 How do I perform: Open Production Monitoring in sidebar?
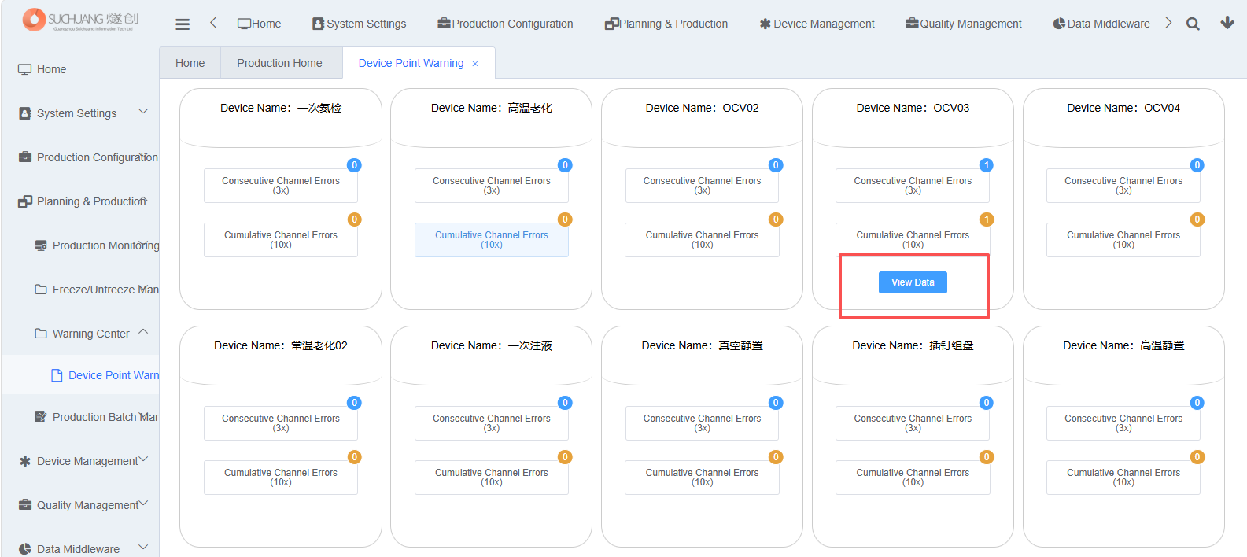click(x=106, y=245)
